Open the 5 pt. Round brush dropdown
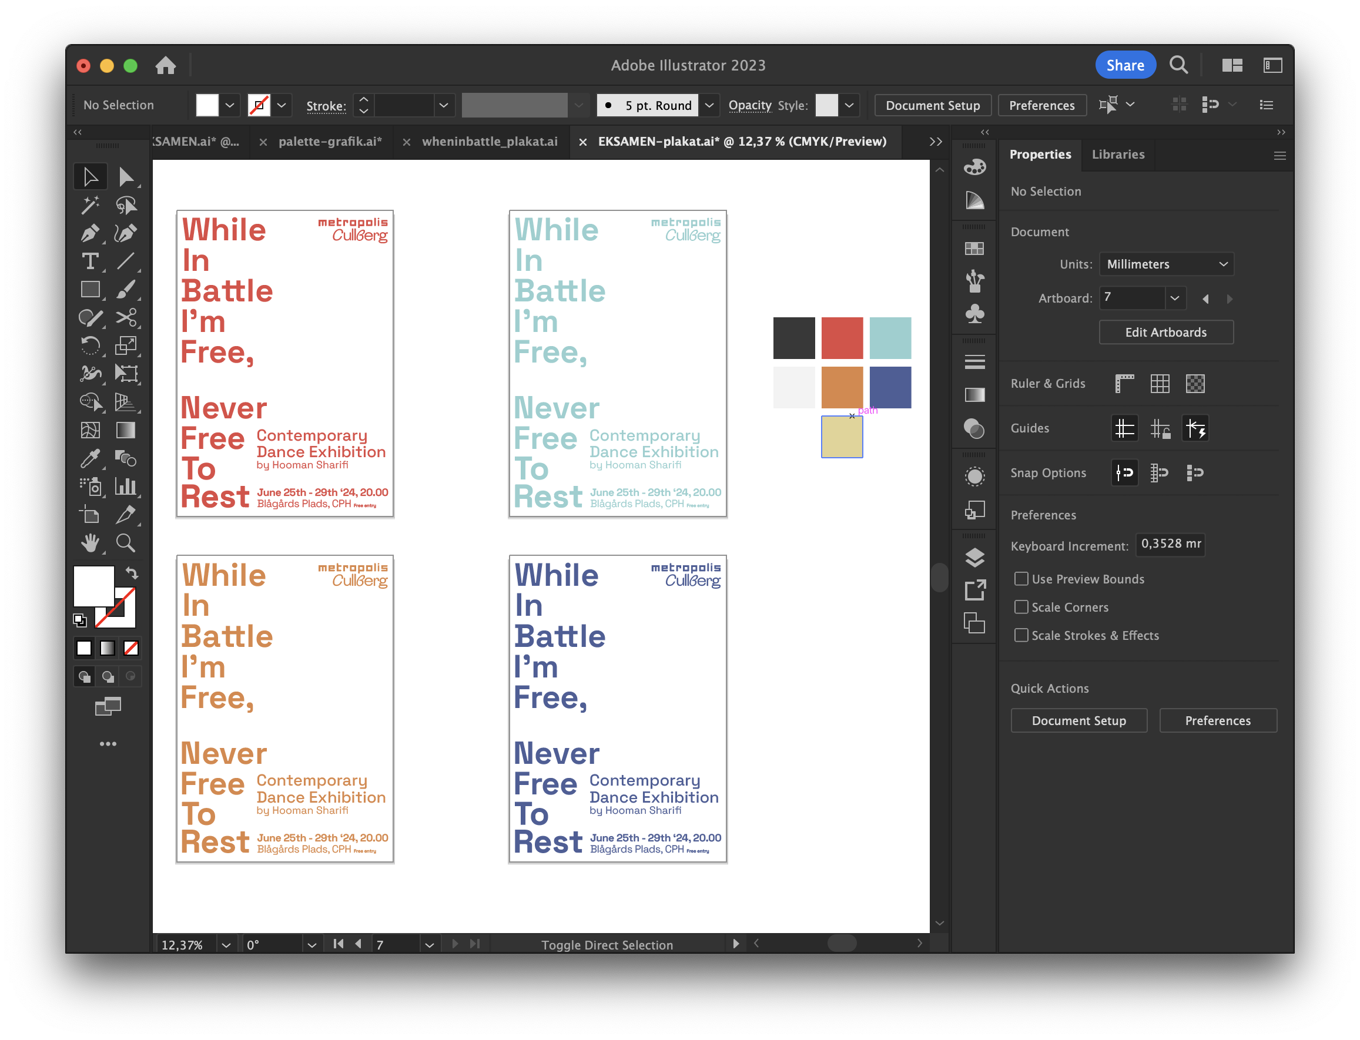 pyautogui.click(x=710, y=105)
